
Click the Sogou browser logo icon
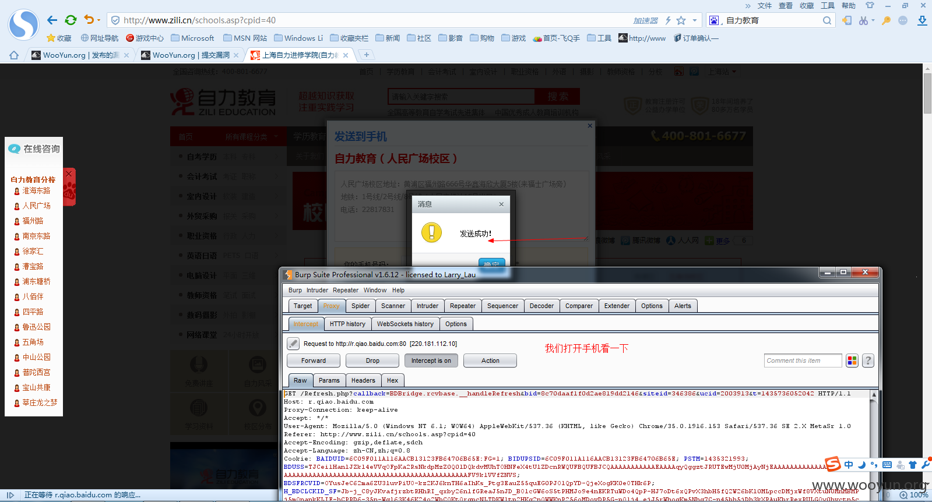(x=23, y=24)
